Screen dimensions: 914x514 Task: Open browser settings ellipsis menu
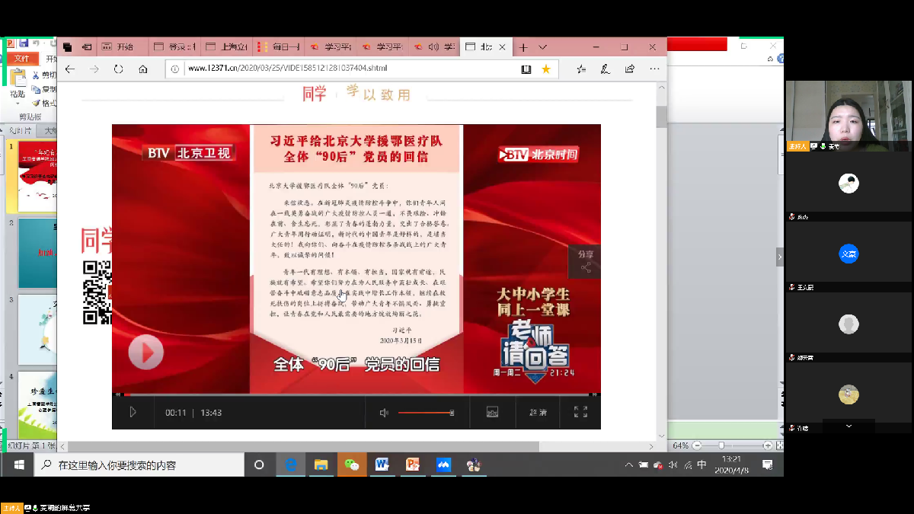[x=654, y=69]
